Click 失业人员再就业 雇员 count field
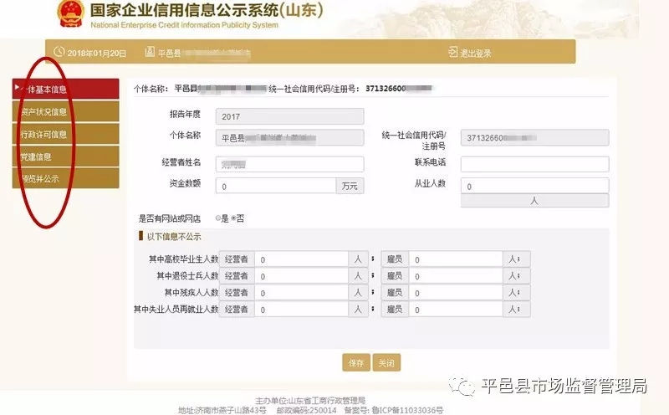The image size is (669, 415). point(456,310)
